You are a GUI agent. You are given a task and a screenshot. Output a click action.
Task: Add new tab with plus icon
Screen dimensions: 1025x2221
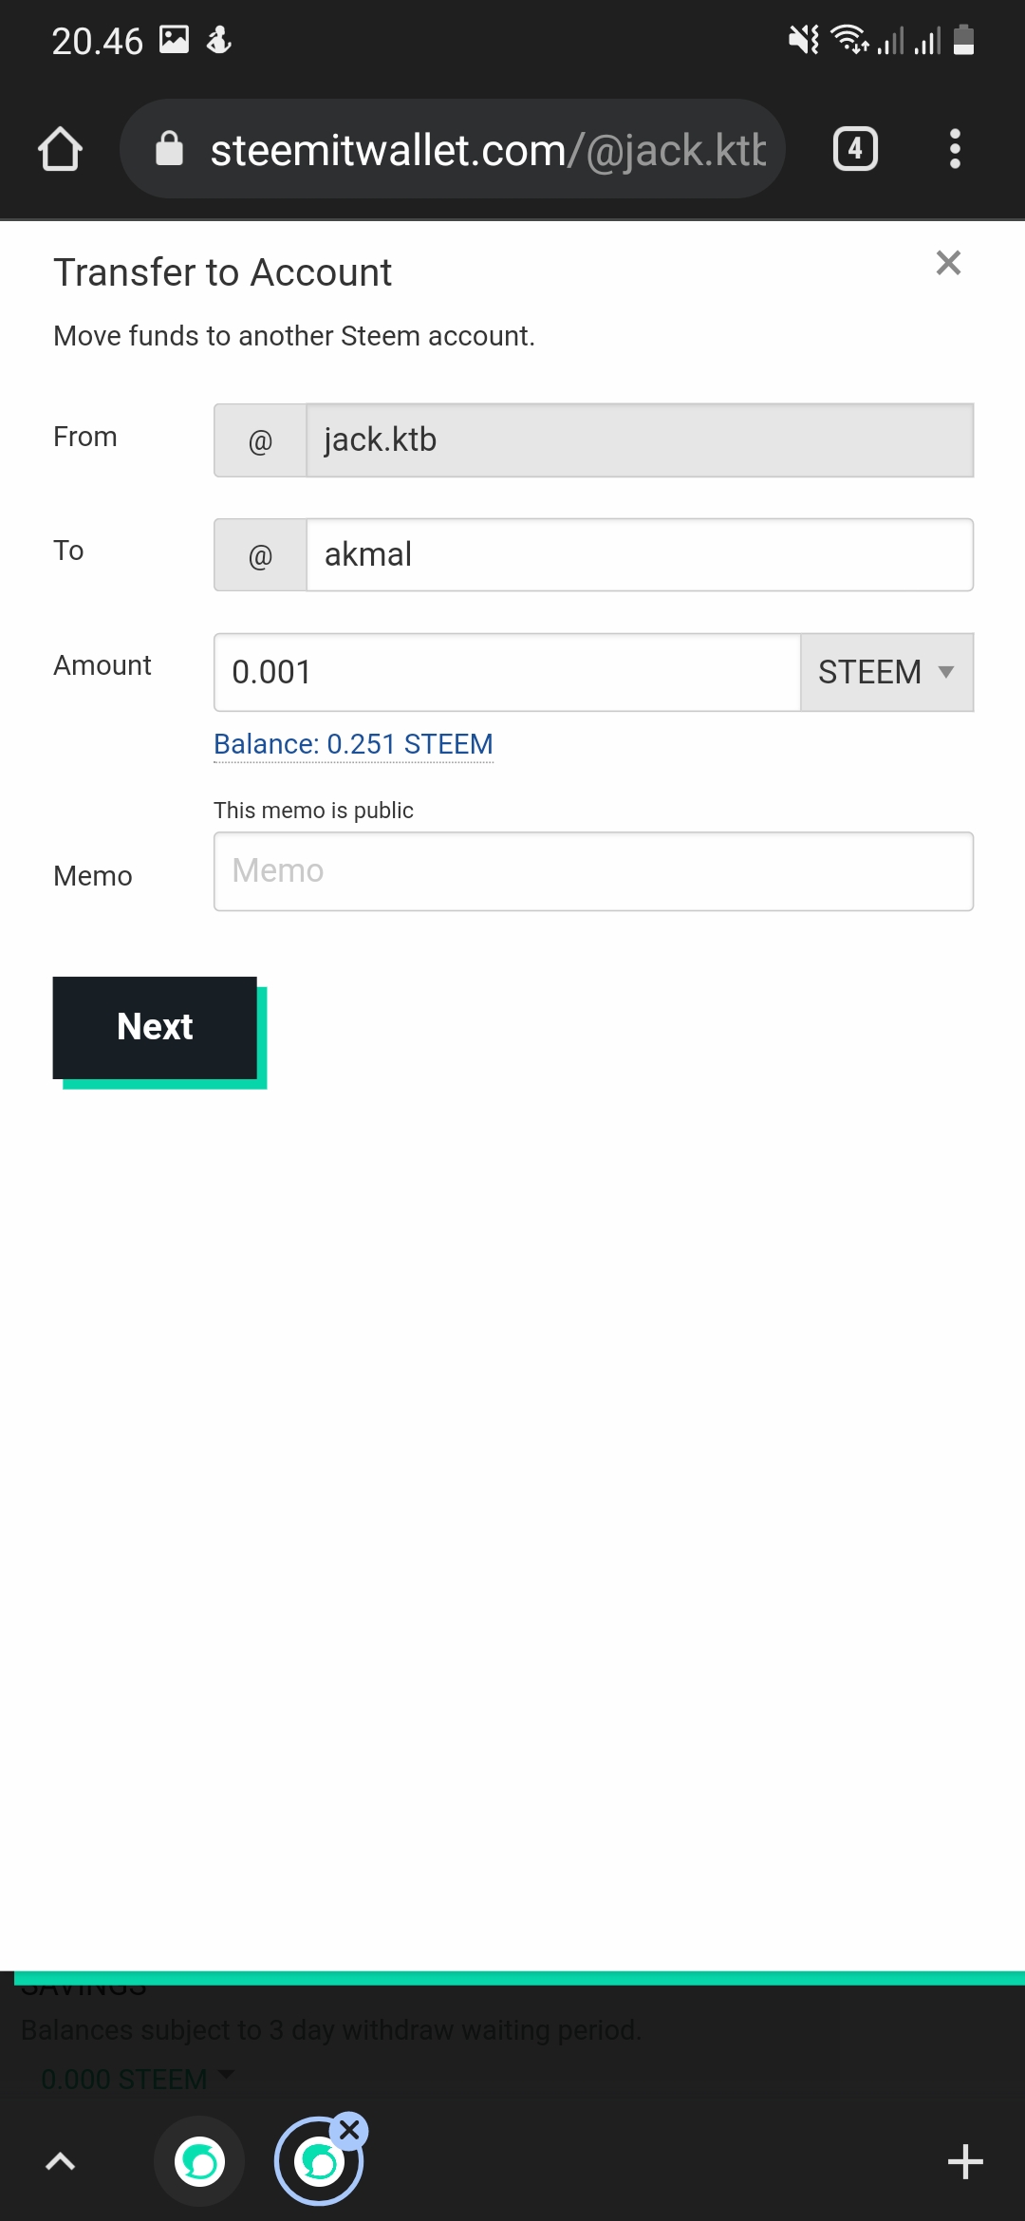tap(965, 2162)
